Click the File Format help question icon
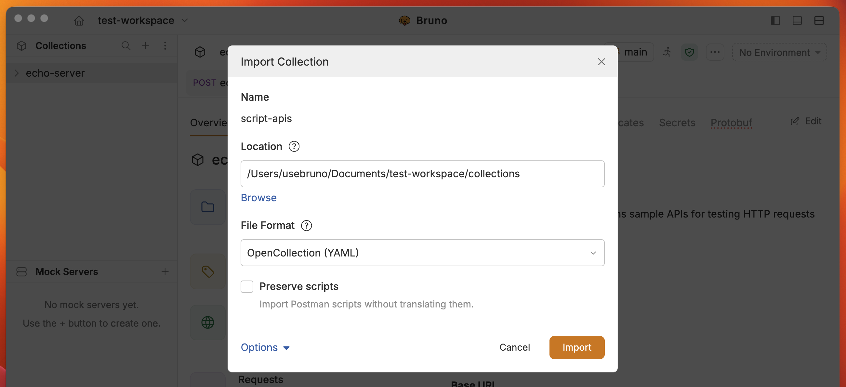The width and height of the screenshot is (846, 387). click(306, 225)
